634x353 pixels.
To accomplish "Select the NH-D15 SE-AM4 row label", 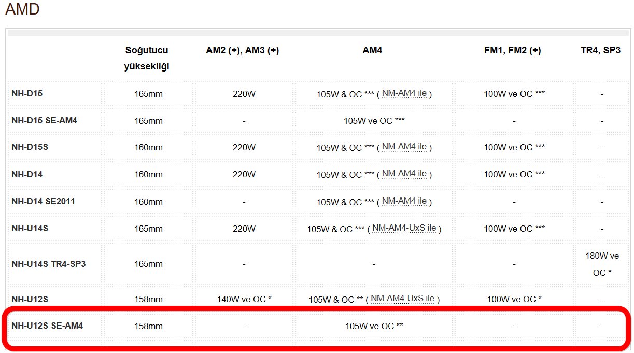I will [x=44, y=121].
